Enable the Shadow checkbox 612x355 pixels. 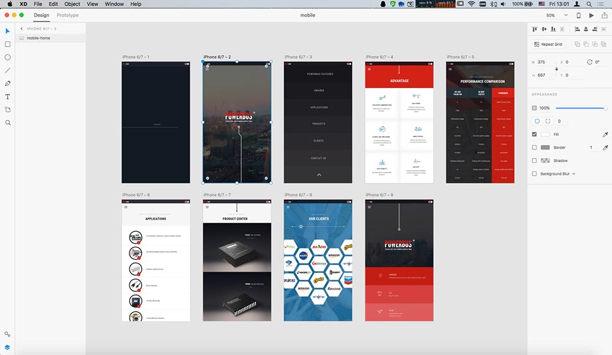[x=534, y=160]
